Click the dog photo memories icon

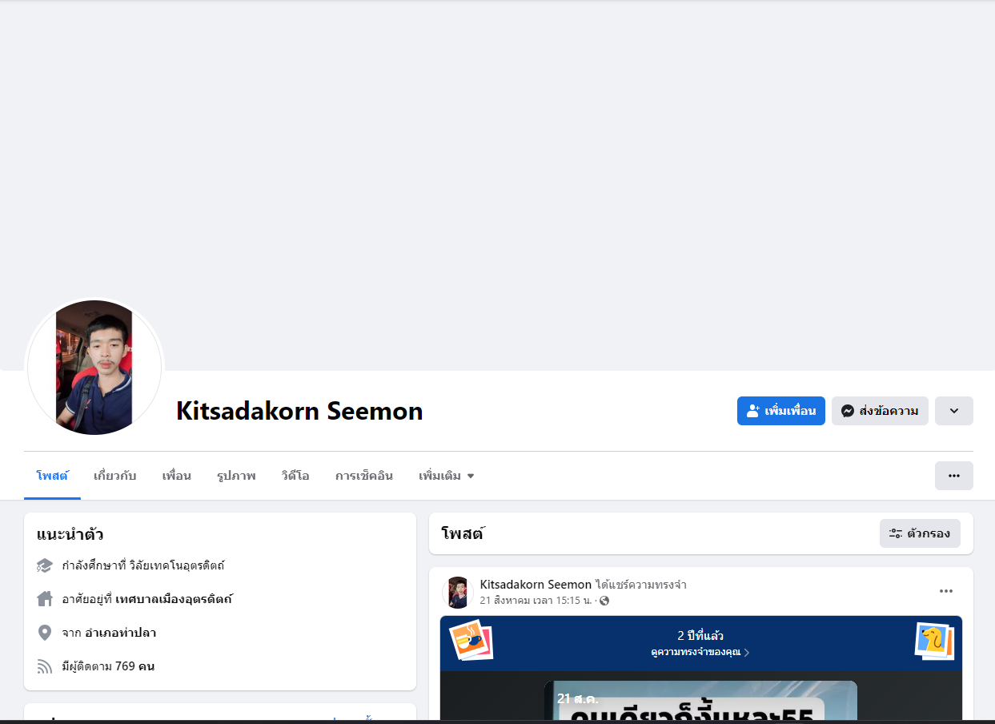(x=934, y=641)
